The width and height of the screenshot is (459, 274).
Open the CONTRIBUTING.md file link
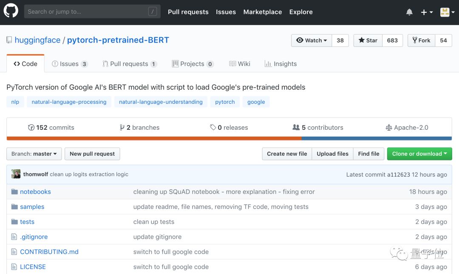49,252
